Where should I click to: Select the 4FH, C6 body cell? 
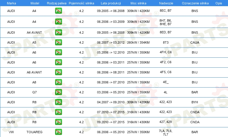click(x=166, y=52)
